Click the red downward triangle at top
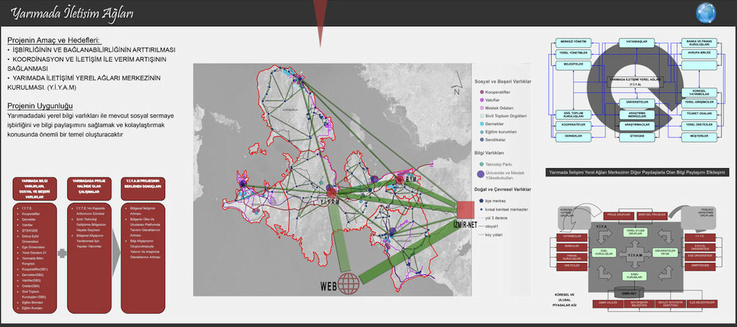 [320, 22]
